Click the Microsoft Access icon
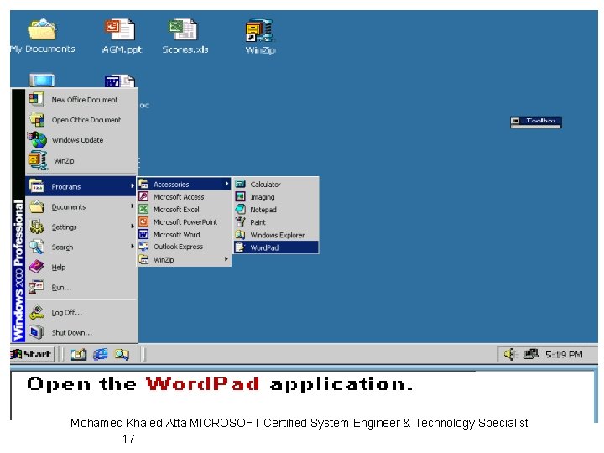Screen dimensions: 604x453 143,196
